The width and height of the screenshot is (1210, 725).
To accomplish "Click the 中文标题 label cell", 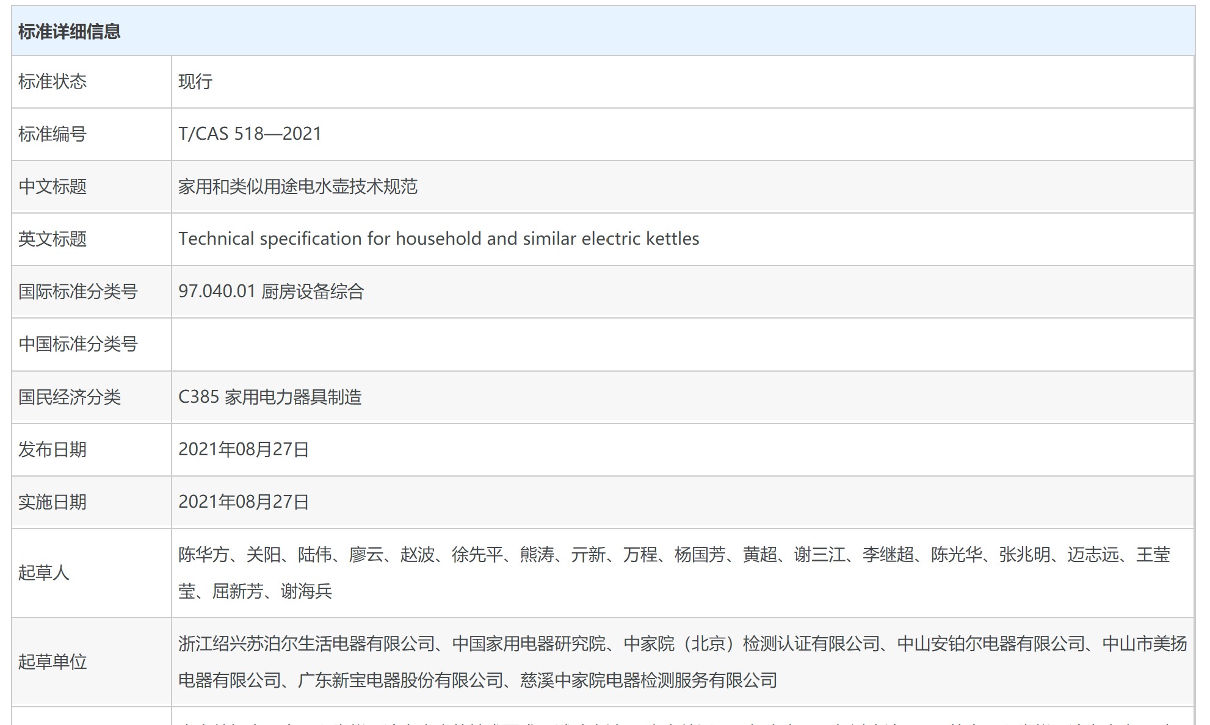I will pyautogui.click(x=53, y=187).
